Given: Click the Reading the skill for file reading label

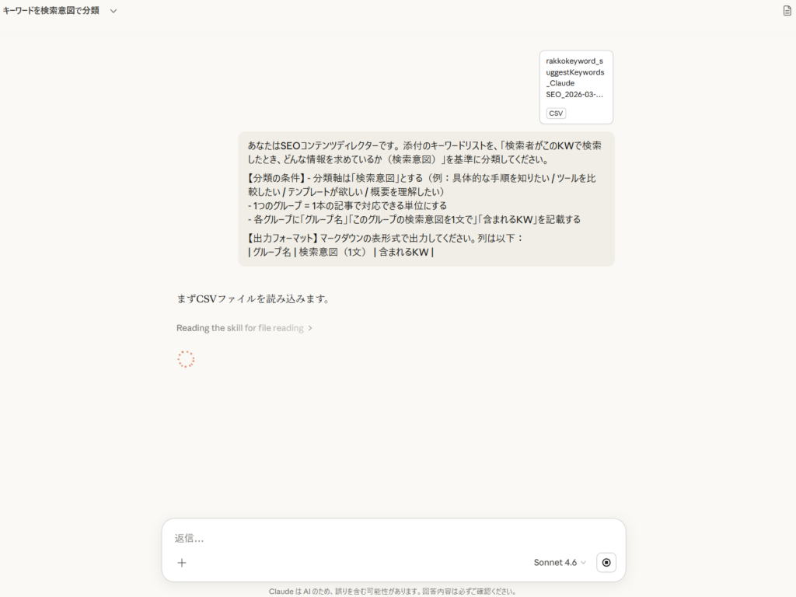Looking at the screenshot, I should 239,328.
